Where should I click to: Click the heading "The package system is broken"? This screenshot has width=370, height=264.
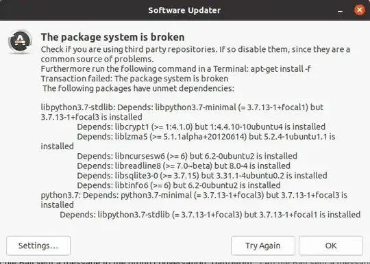pos(112,37)
